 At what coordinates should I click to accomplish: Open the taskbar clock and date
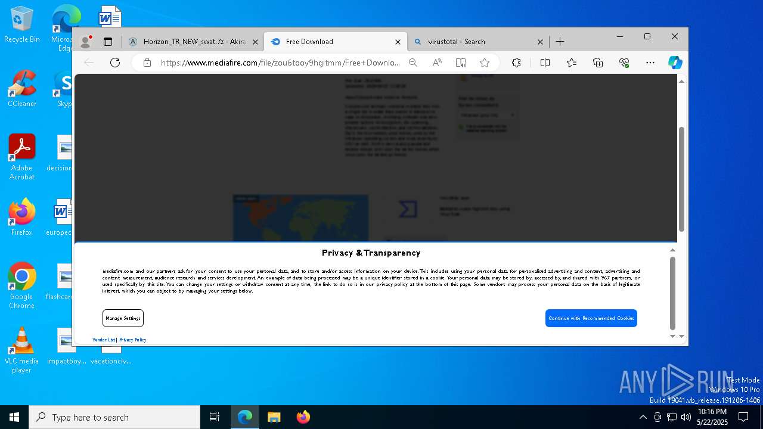(x=712, y=417)
